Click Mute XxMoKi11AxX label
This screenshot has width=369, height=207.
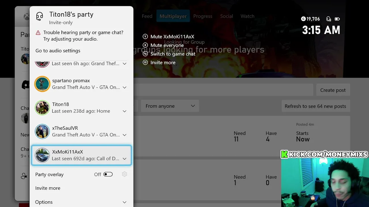pyautogui.click(x=172, y=37)
